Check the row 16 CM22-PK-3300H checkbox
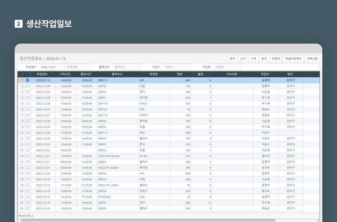Image resolution: width=337 pixels, height=222 pixels. (x=27, y=168)
